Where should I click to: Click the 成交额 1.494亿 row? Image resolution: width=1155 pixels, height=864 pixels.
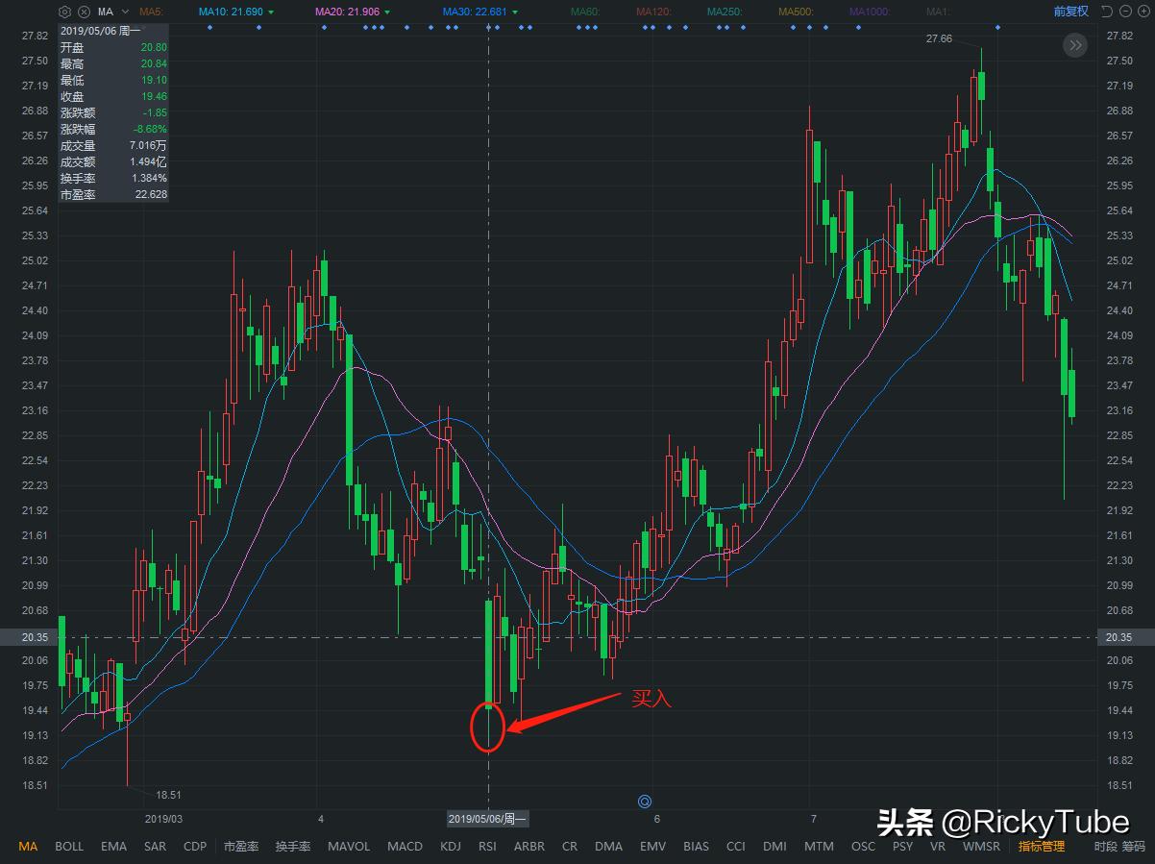click(113, 161)
